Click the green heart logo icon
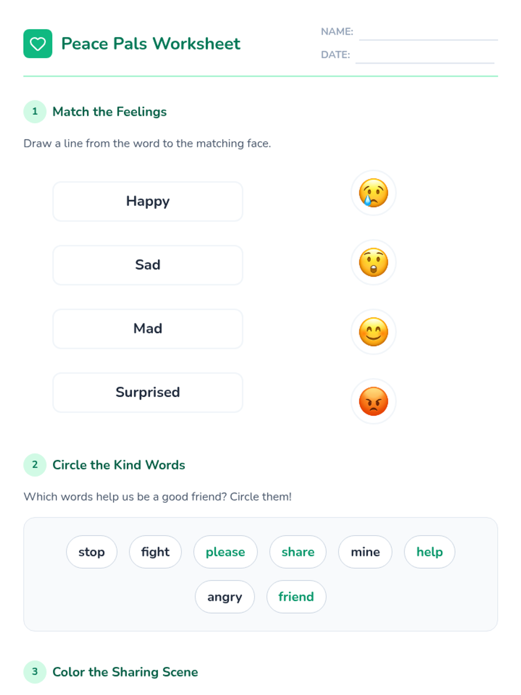 [x=38, y=43]
